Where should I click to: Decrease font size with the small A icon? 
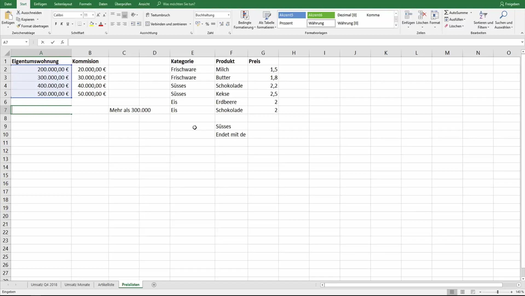(104, 15)
